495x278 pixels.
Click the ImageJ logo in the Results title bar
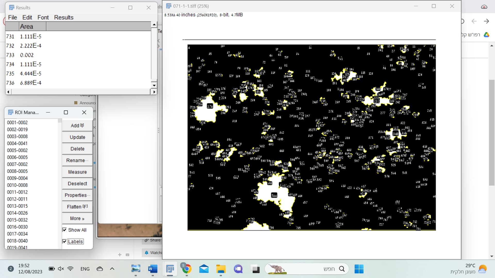pyautogui.click(x=11, y=7)
